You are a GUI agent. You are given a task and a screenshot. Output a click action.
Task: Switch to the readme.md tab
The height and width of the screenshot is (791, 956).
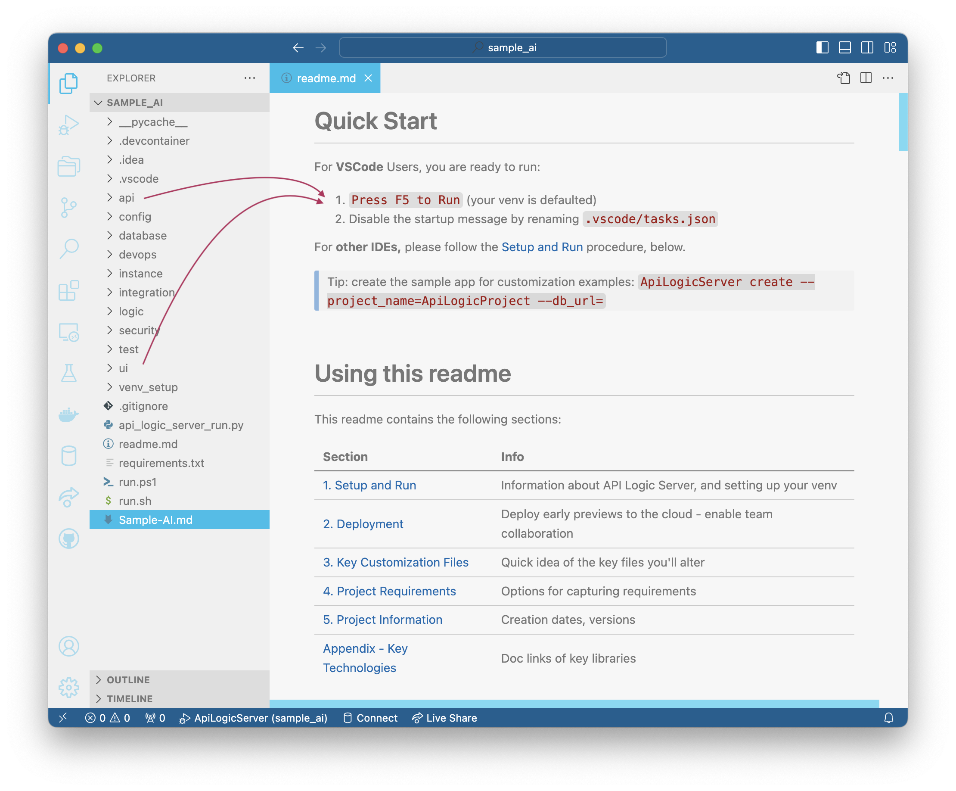326,78
